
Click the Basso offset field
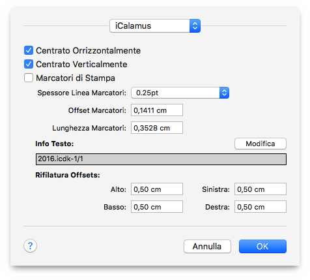[x=157, y=207]
